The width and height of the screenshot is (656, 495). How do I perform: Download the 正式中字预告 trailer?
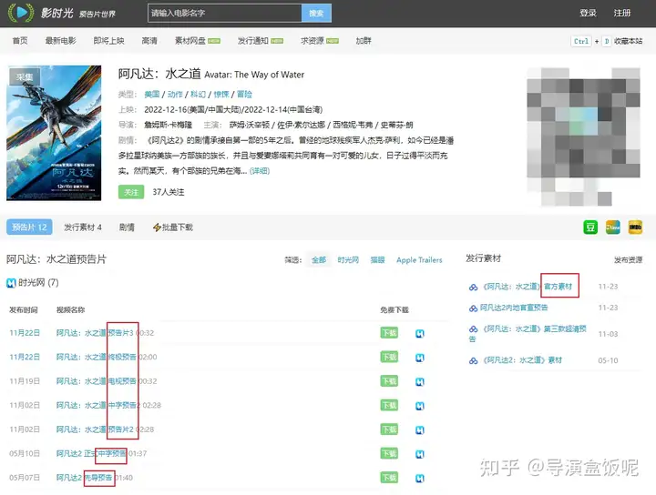(389, 453)
